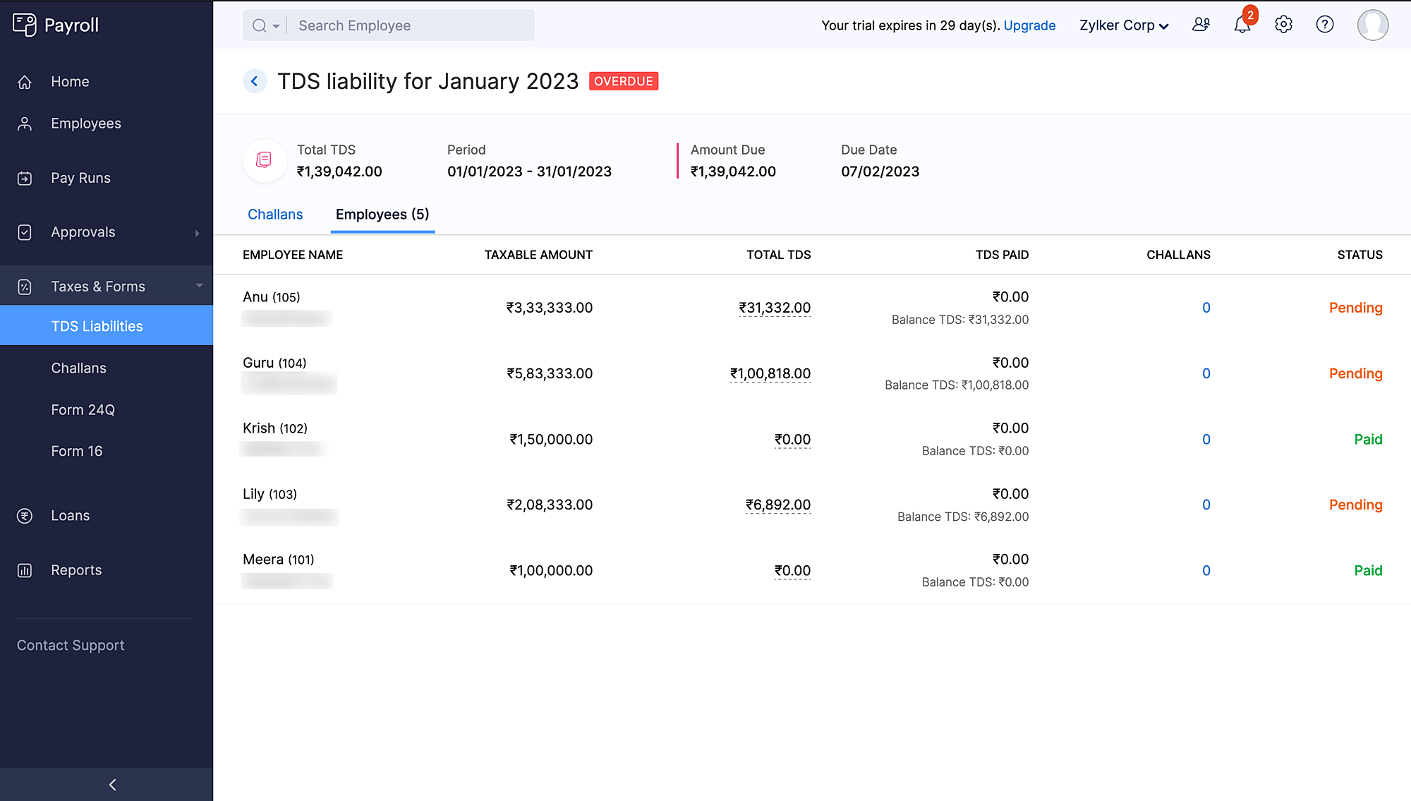Click Guru's total TDS amount ₹1,00,818.00
Viewport: 1411px width, 801px height.
(x=770, y=373)
